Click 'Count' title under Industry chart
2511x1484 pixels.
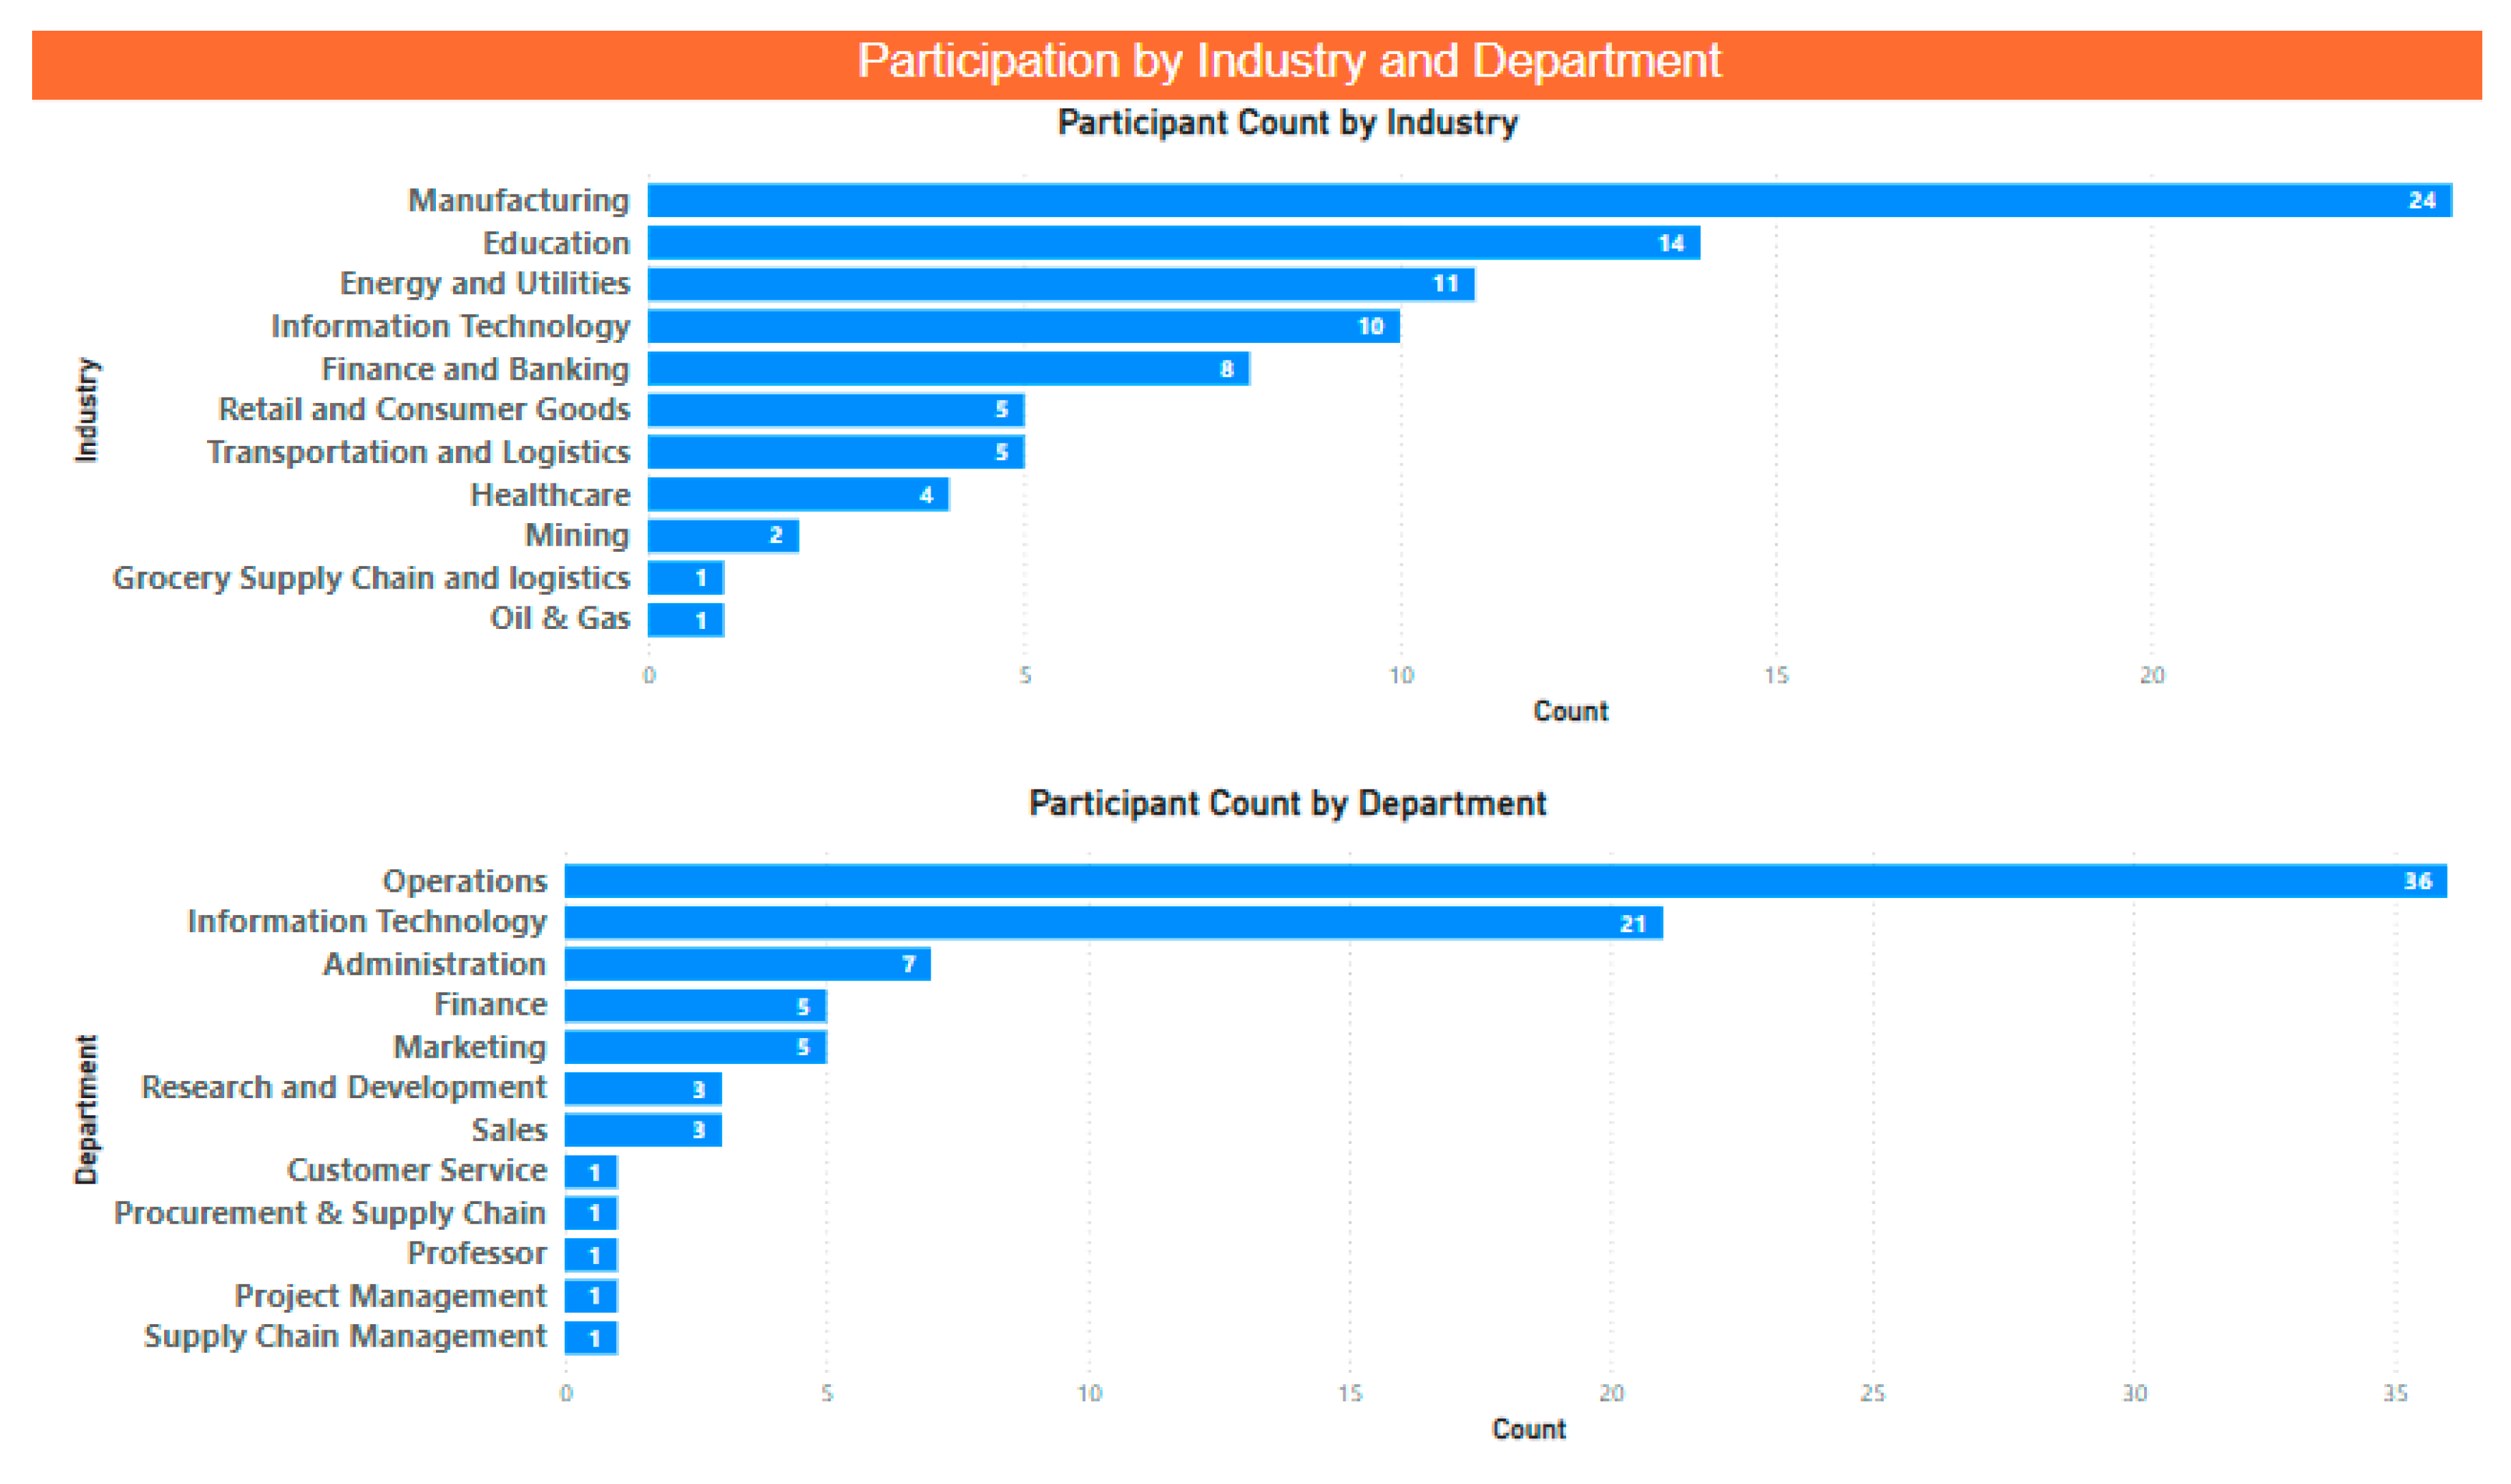click(x=1571, y=712)
